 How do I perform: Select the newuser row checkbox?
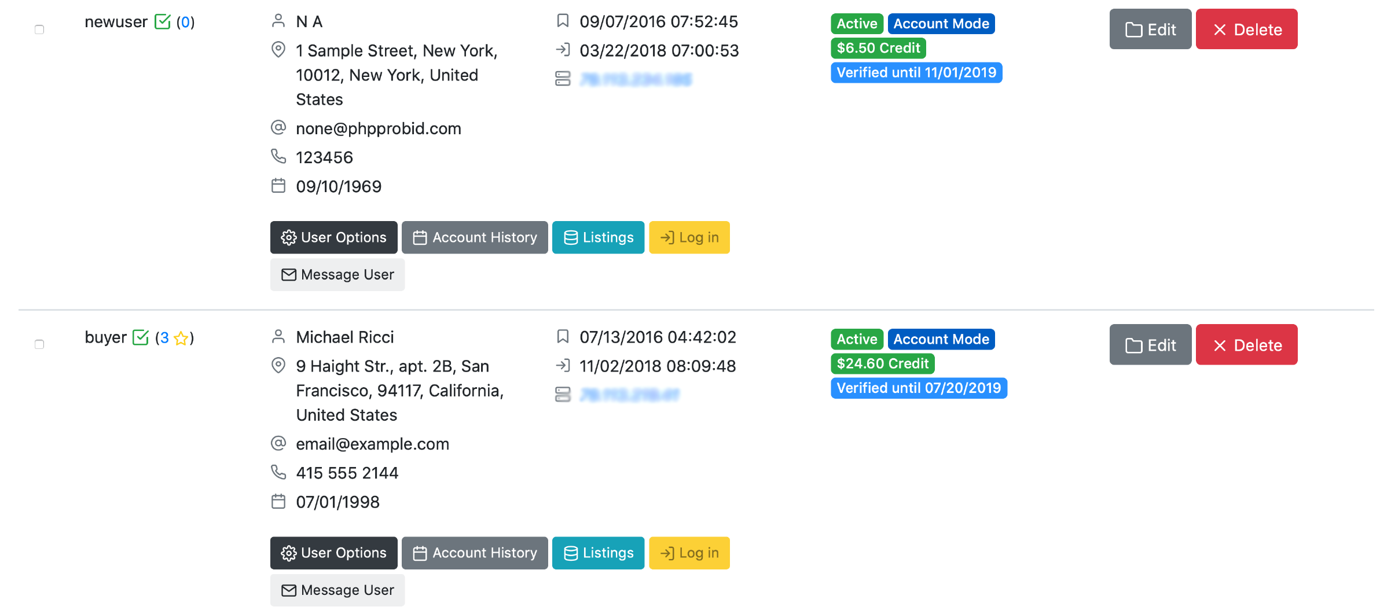(x=39, y=30)
